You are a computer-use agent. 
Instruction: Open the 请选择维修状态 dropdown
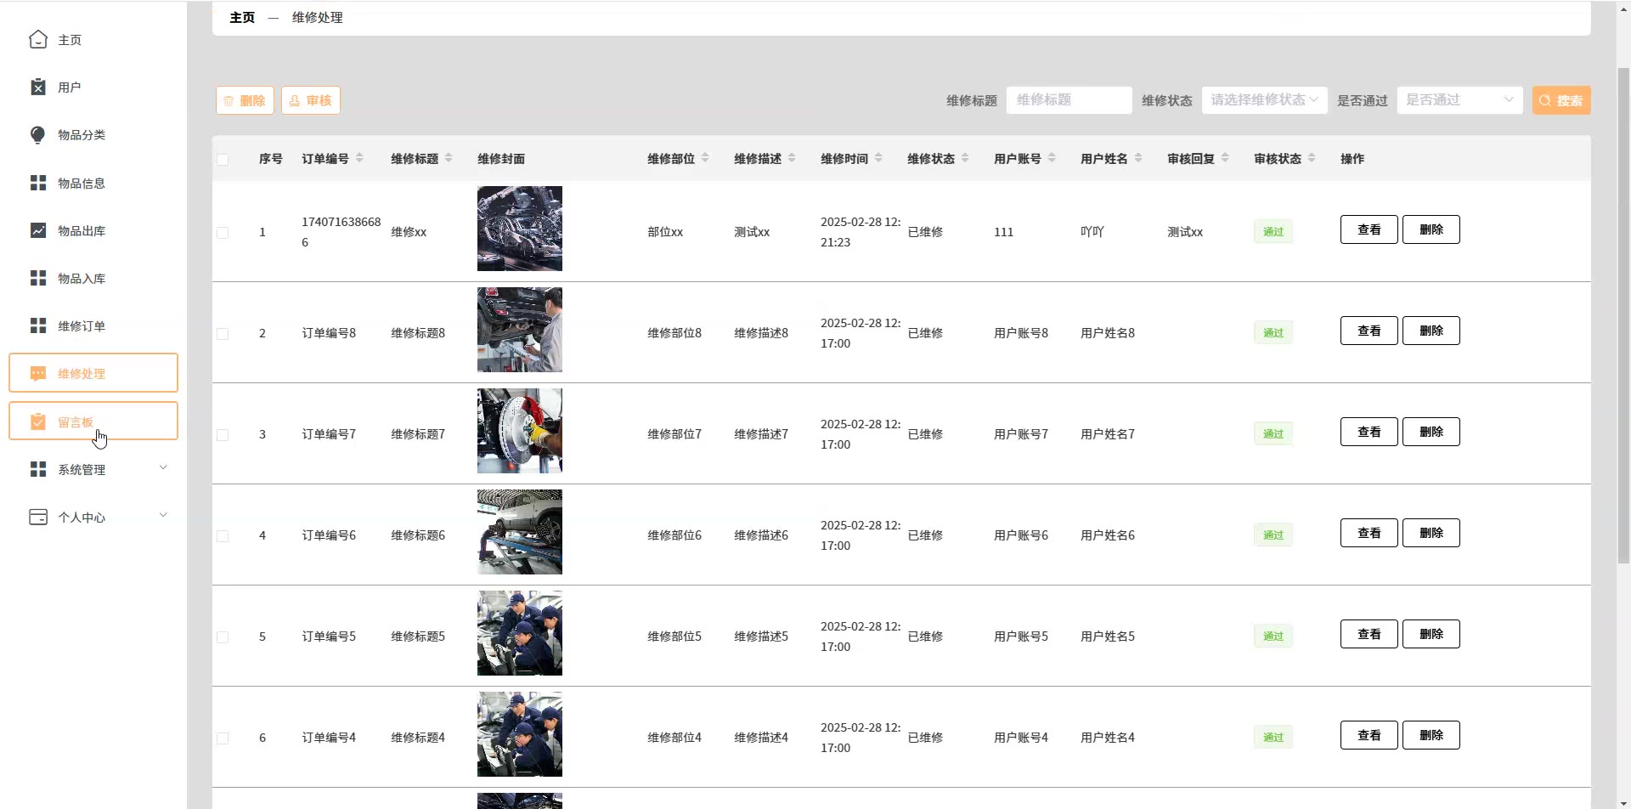pyautogui.click(x=1264, y=100)
